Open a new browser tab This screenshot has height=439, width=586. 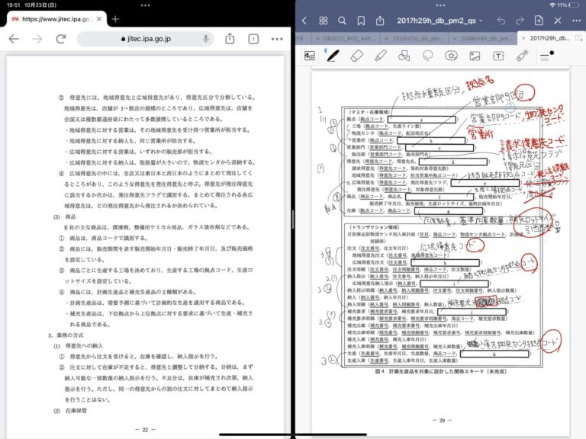point(115,19)
